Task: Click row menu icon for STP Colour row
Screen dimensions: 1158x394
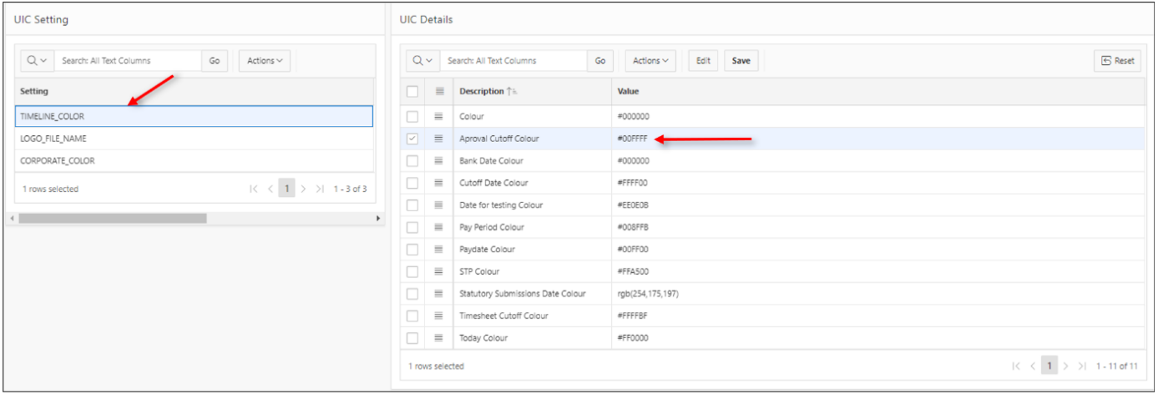Action: point(439,272)
